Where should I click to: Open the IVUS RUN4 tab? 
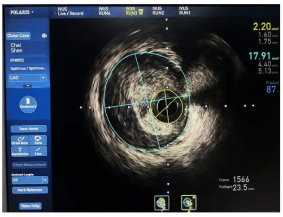pos(105,11)
